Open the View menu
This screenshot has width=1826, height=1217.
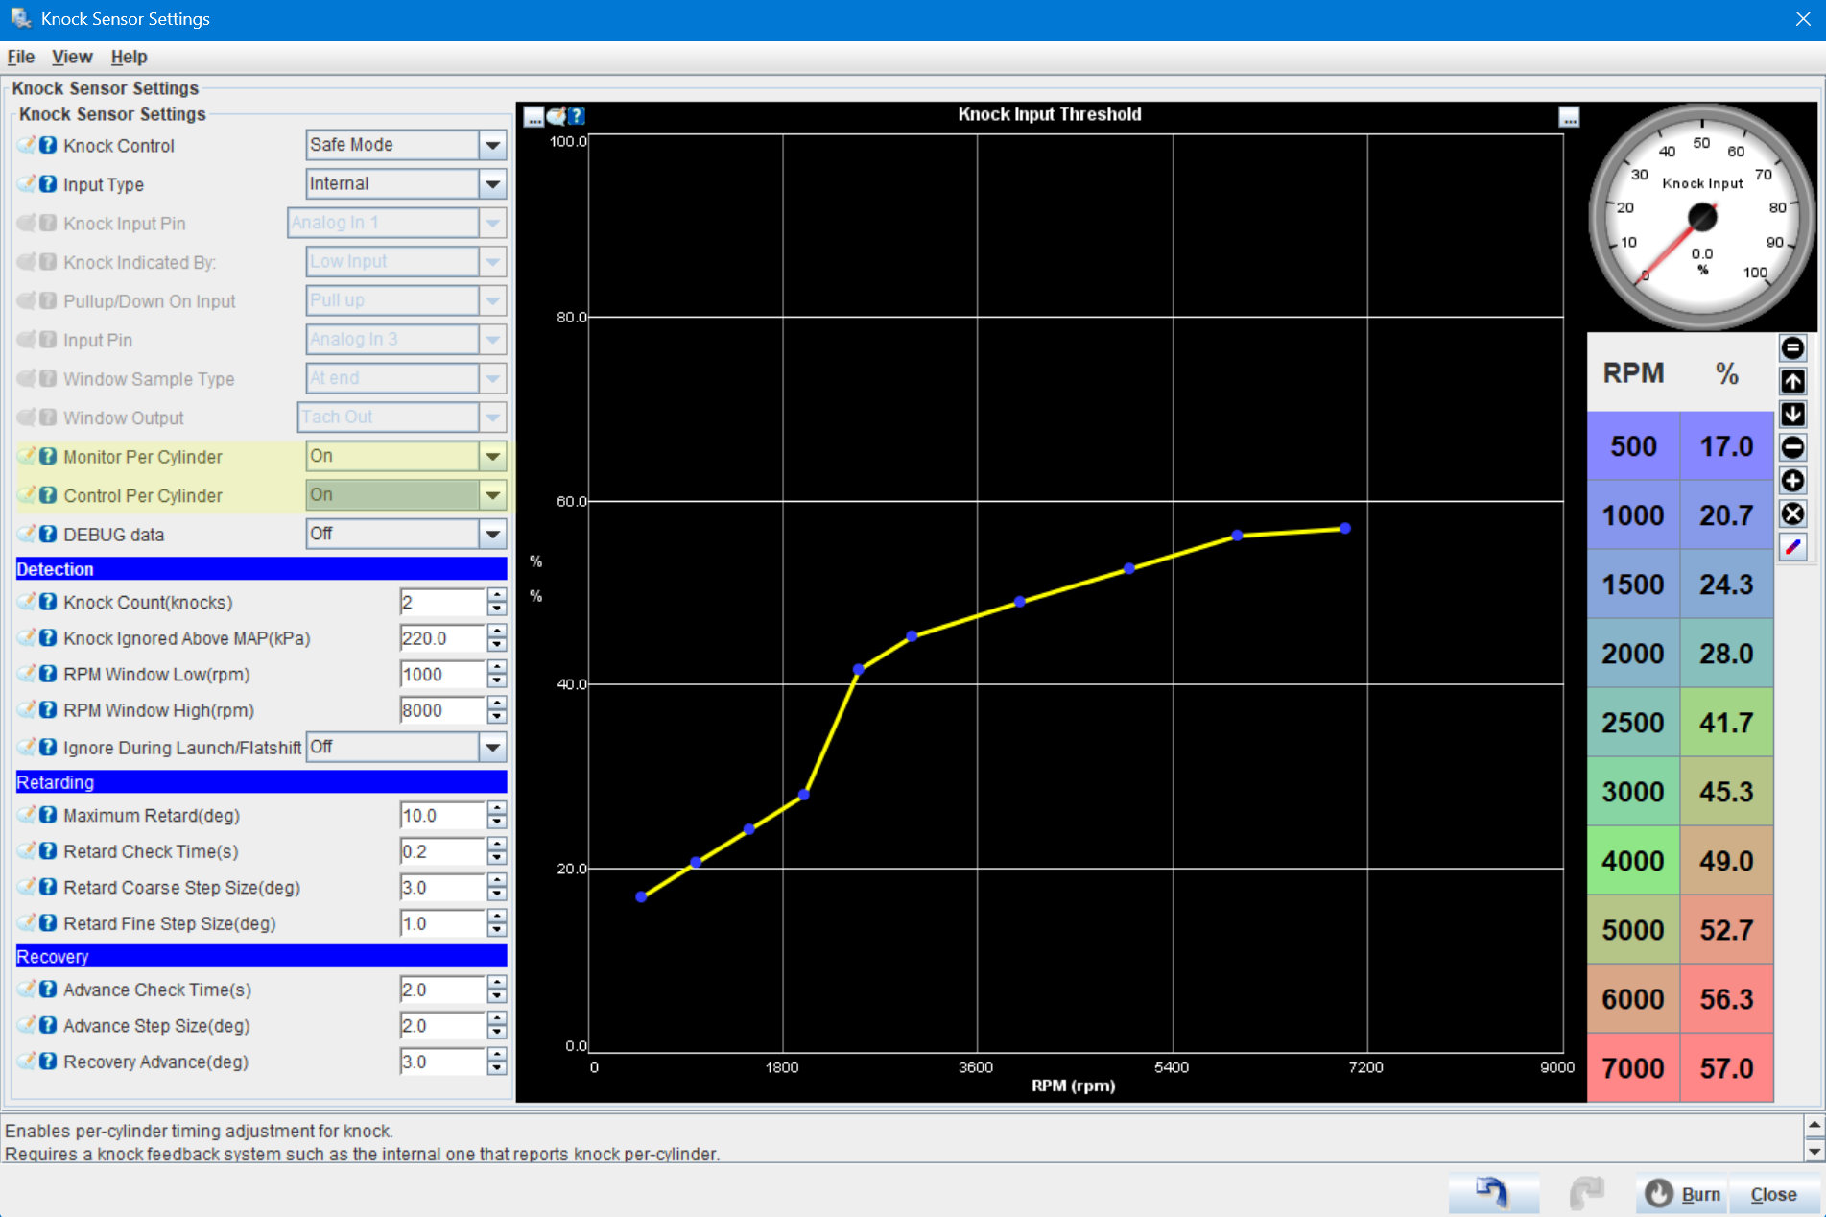72,57
